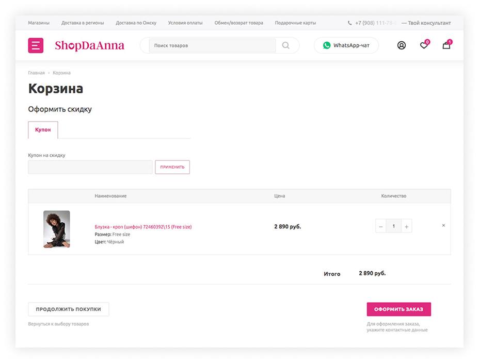Click the Применить coupon button

tap(172, 167)
